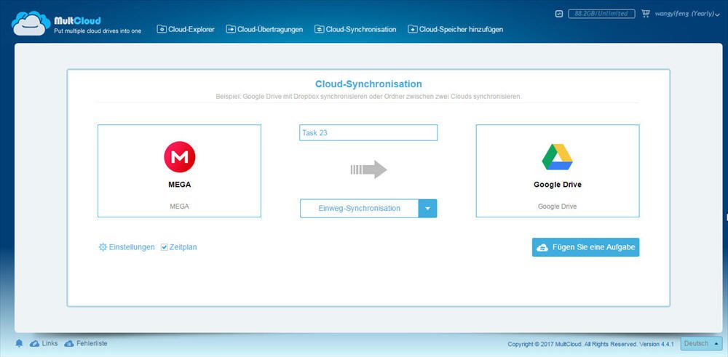Click the traffic icon beside storage quota

coord(559,14)
